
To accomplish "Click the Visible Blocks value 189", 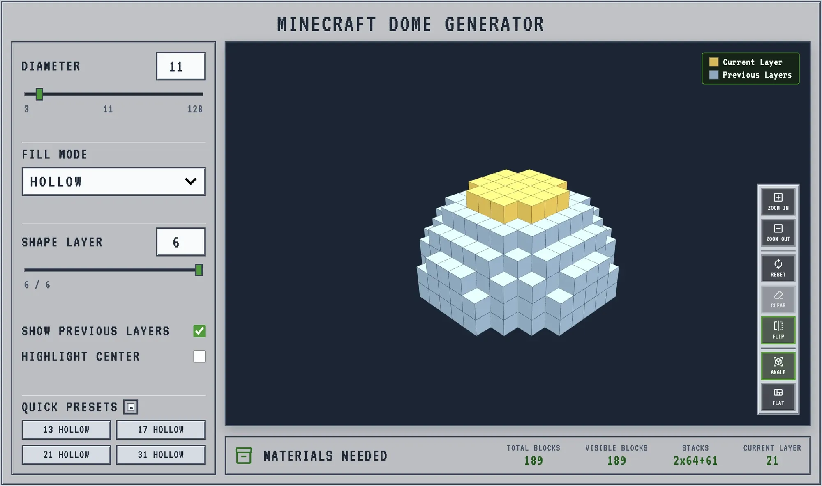I will tap(616, 461).
